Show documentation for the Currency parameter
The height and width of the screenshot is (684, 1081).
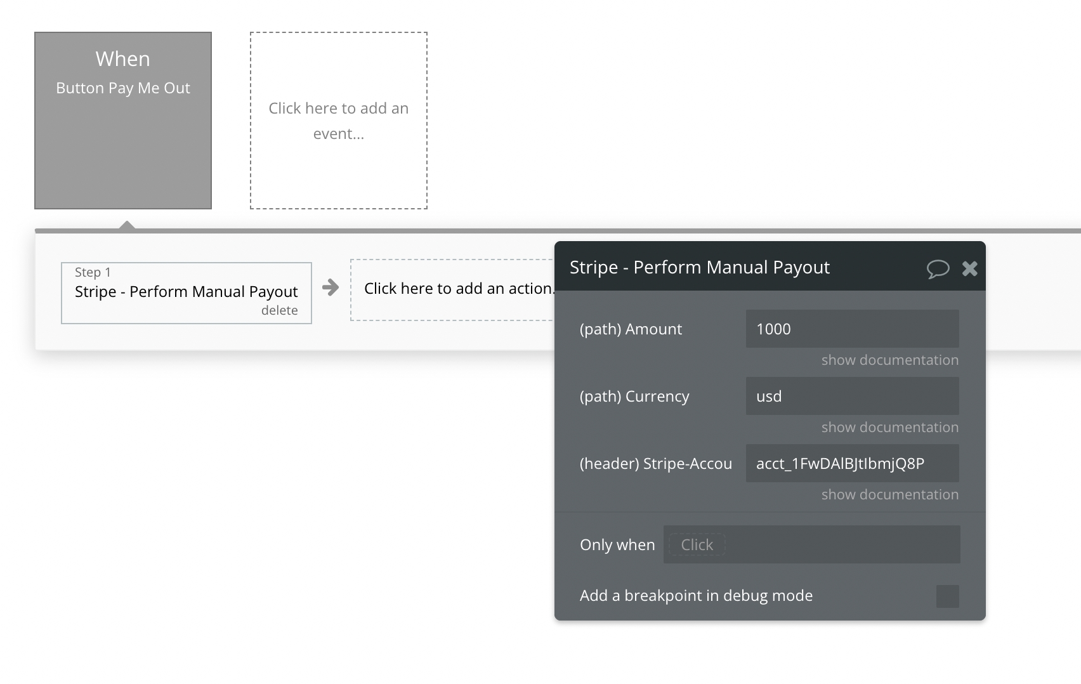pyautogui.click(x=889, y=427)
